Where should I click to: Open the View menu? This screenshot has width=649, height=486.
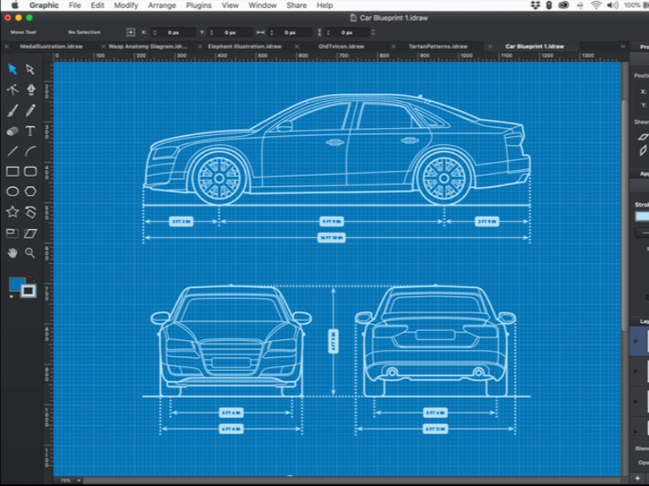click(230, 6)
